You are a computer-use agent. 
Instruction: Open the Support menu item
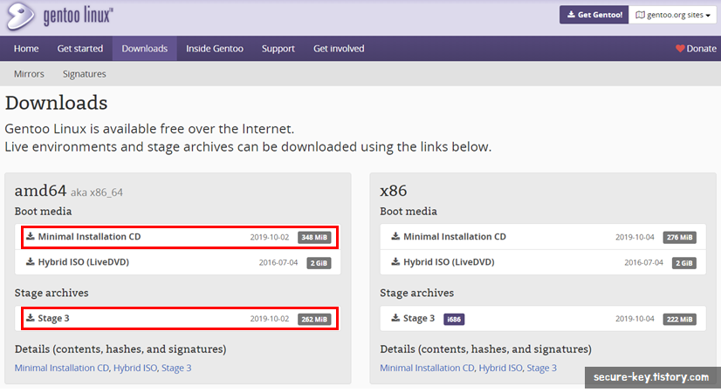pyautogui.click(x=278, y=49)
